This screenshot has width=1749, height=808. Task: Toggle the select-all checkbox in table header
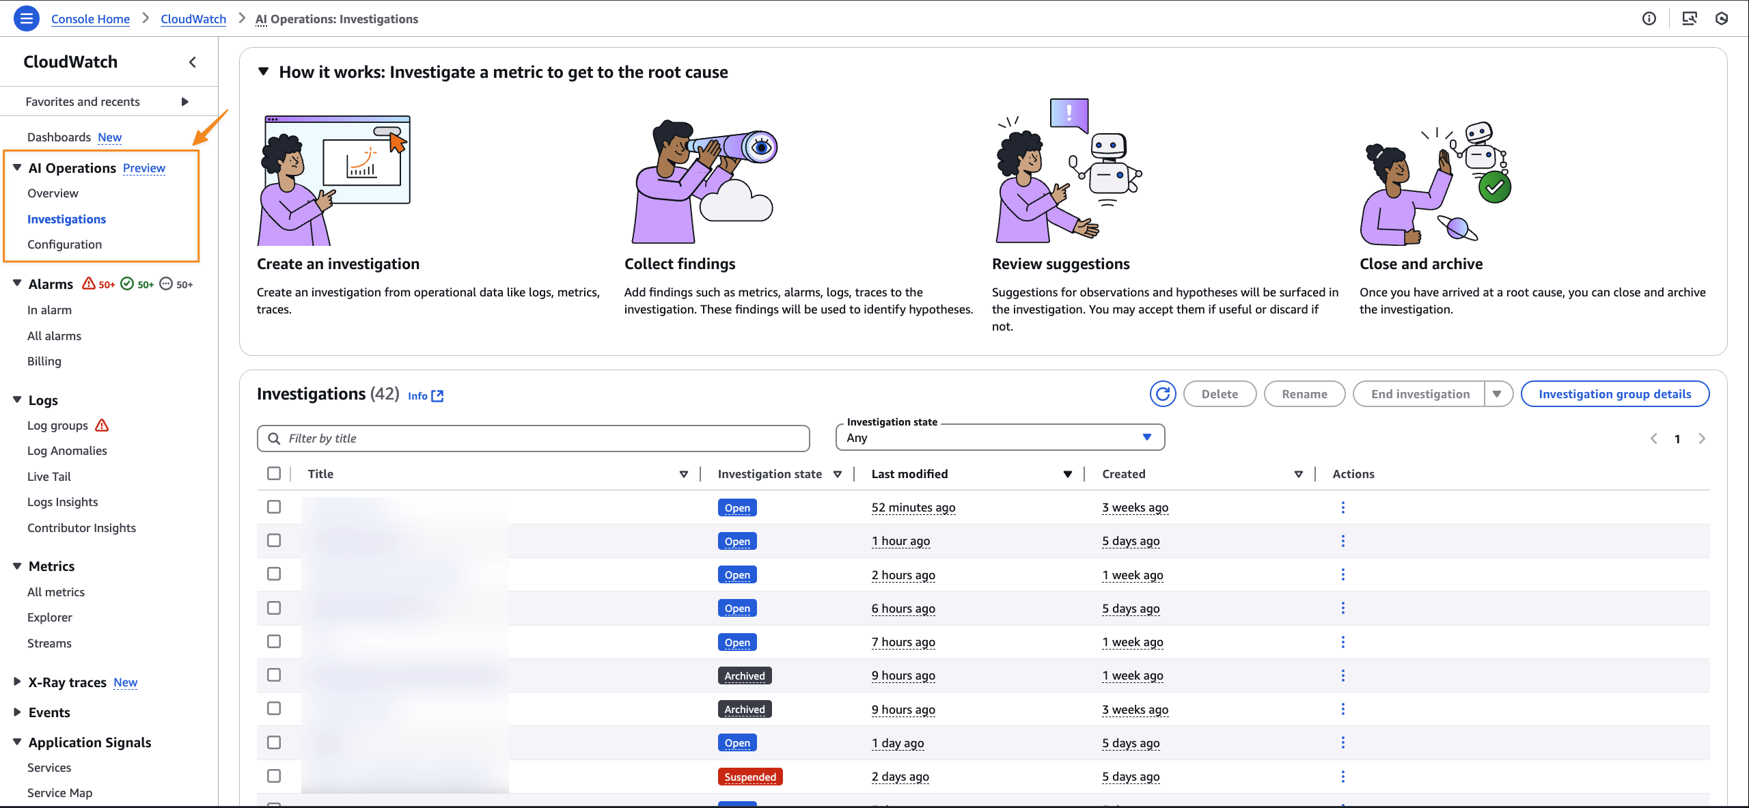pyautogui.click(x=274, y=473)
